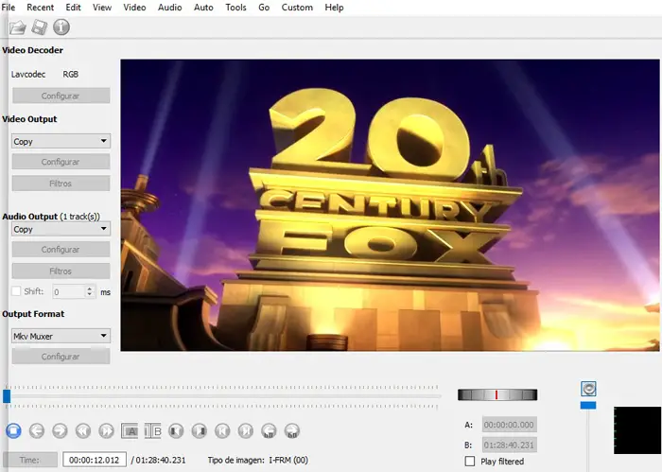Screen dimensions: 662x472
Task: Open the Help menu
Action: 334,8
